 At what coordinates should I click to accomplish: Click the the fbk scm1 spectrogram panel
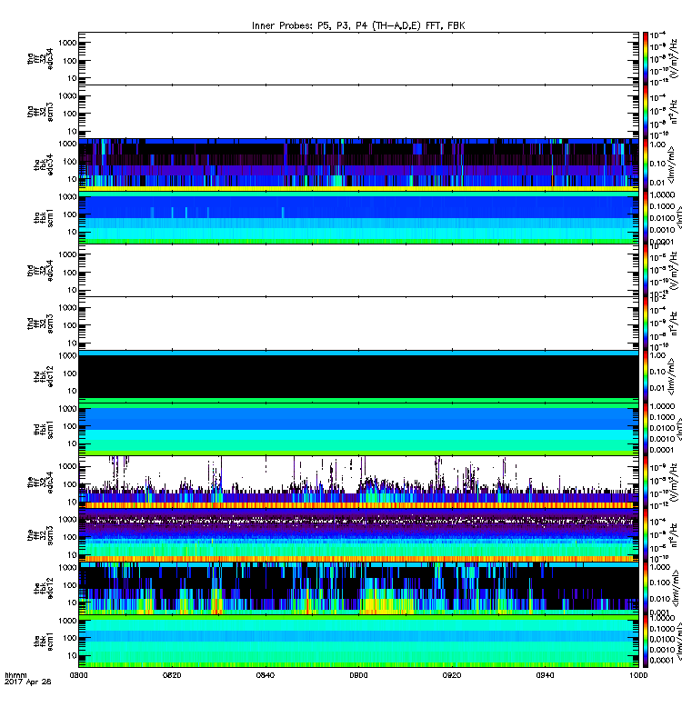[x=358, y=642]
